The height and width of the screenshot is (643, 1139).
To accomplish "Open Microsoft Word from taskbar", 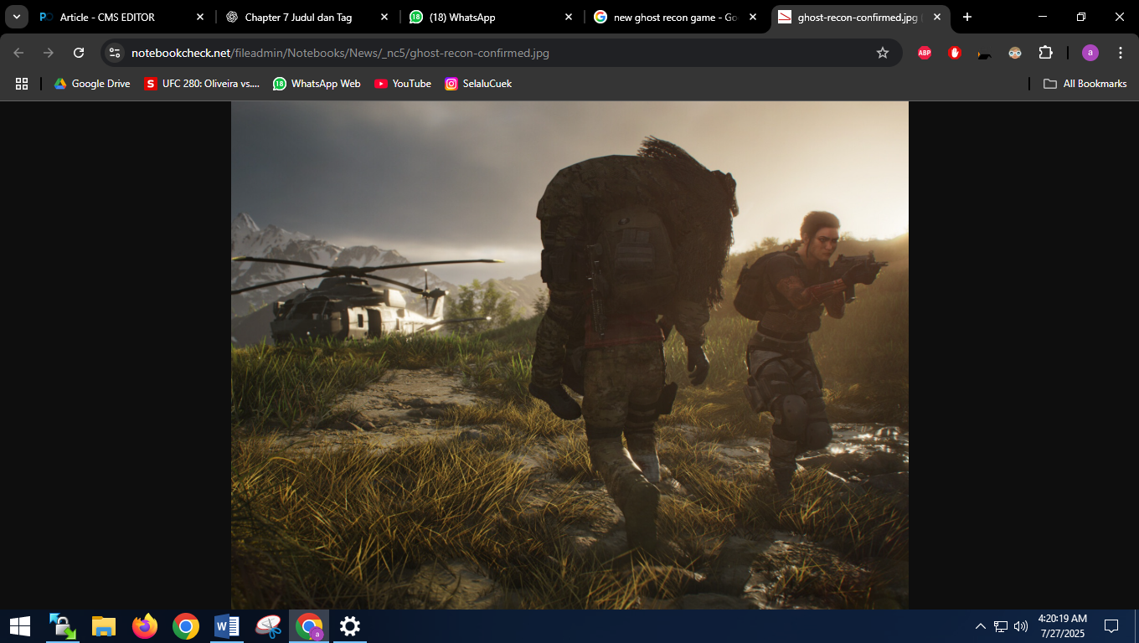I will (226, 626).
